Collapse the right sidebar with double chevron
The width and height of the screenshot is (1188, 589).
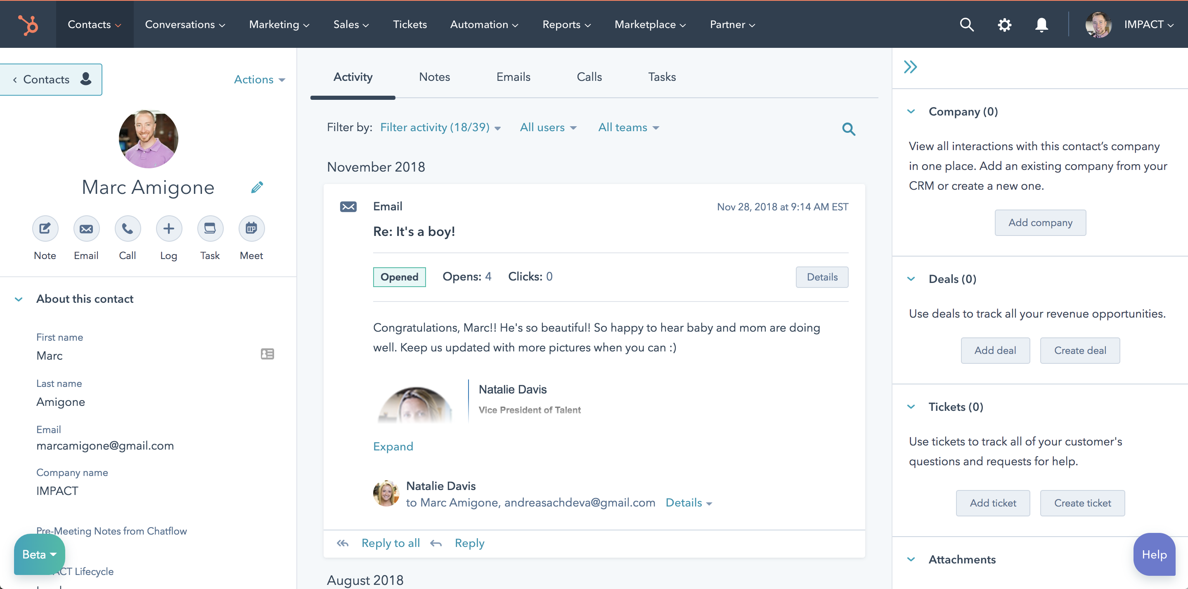pyautogui.click(x=911, y=66)
